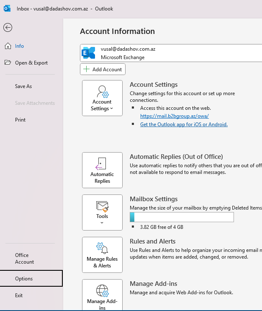The height and width of the screenshot is (311, 262).
Task: Open Outlook Options
Action: (31, 278)
